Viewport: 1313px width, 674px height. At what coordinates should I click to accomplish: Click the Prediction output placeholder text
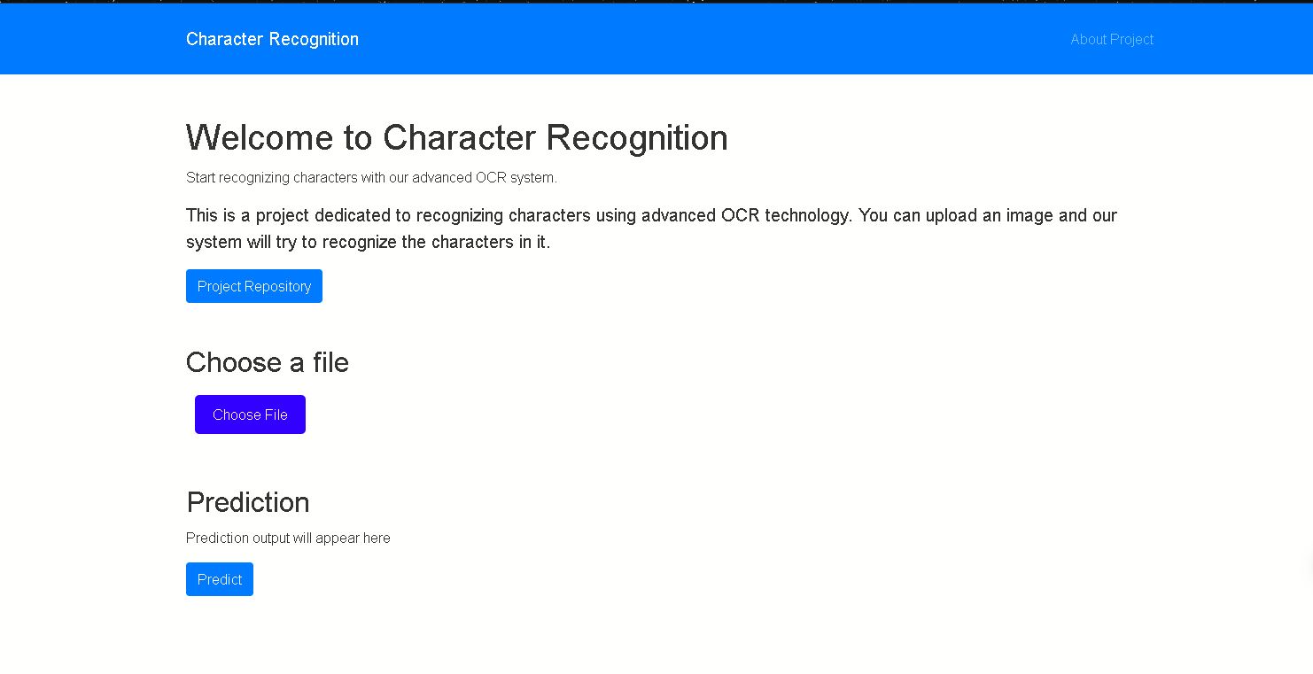[x=288, y=538]
